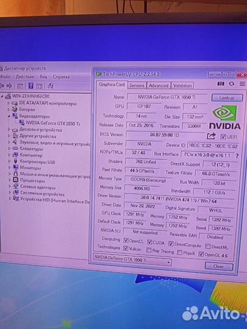247x329 pixels.
Task: Open the GPU-Z hamburger menu icon
Action: pos(242,84)
